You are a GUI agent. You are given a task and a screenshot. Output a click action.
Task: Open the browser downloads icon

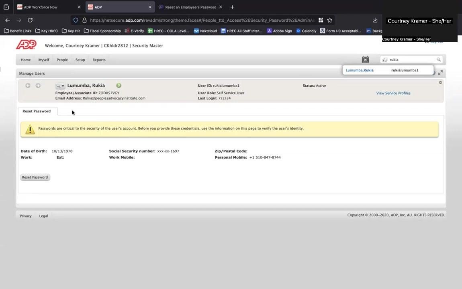375,20
